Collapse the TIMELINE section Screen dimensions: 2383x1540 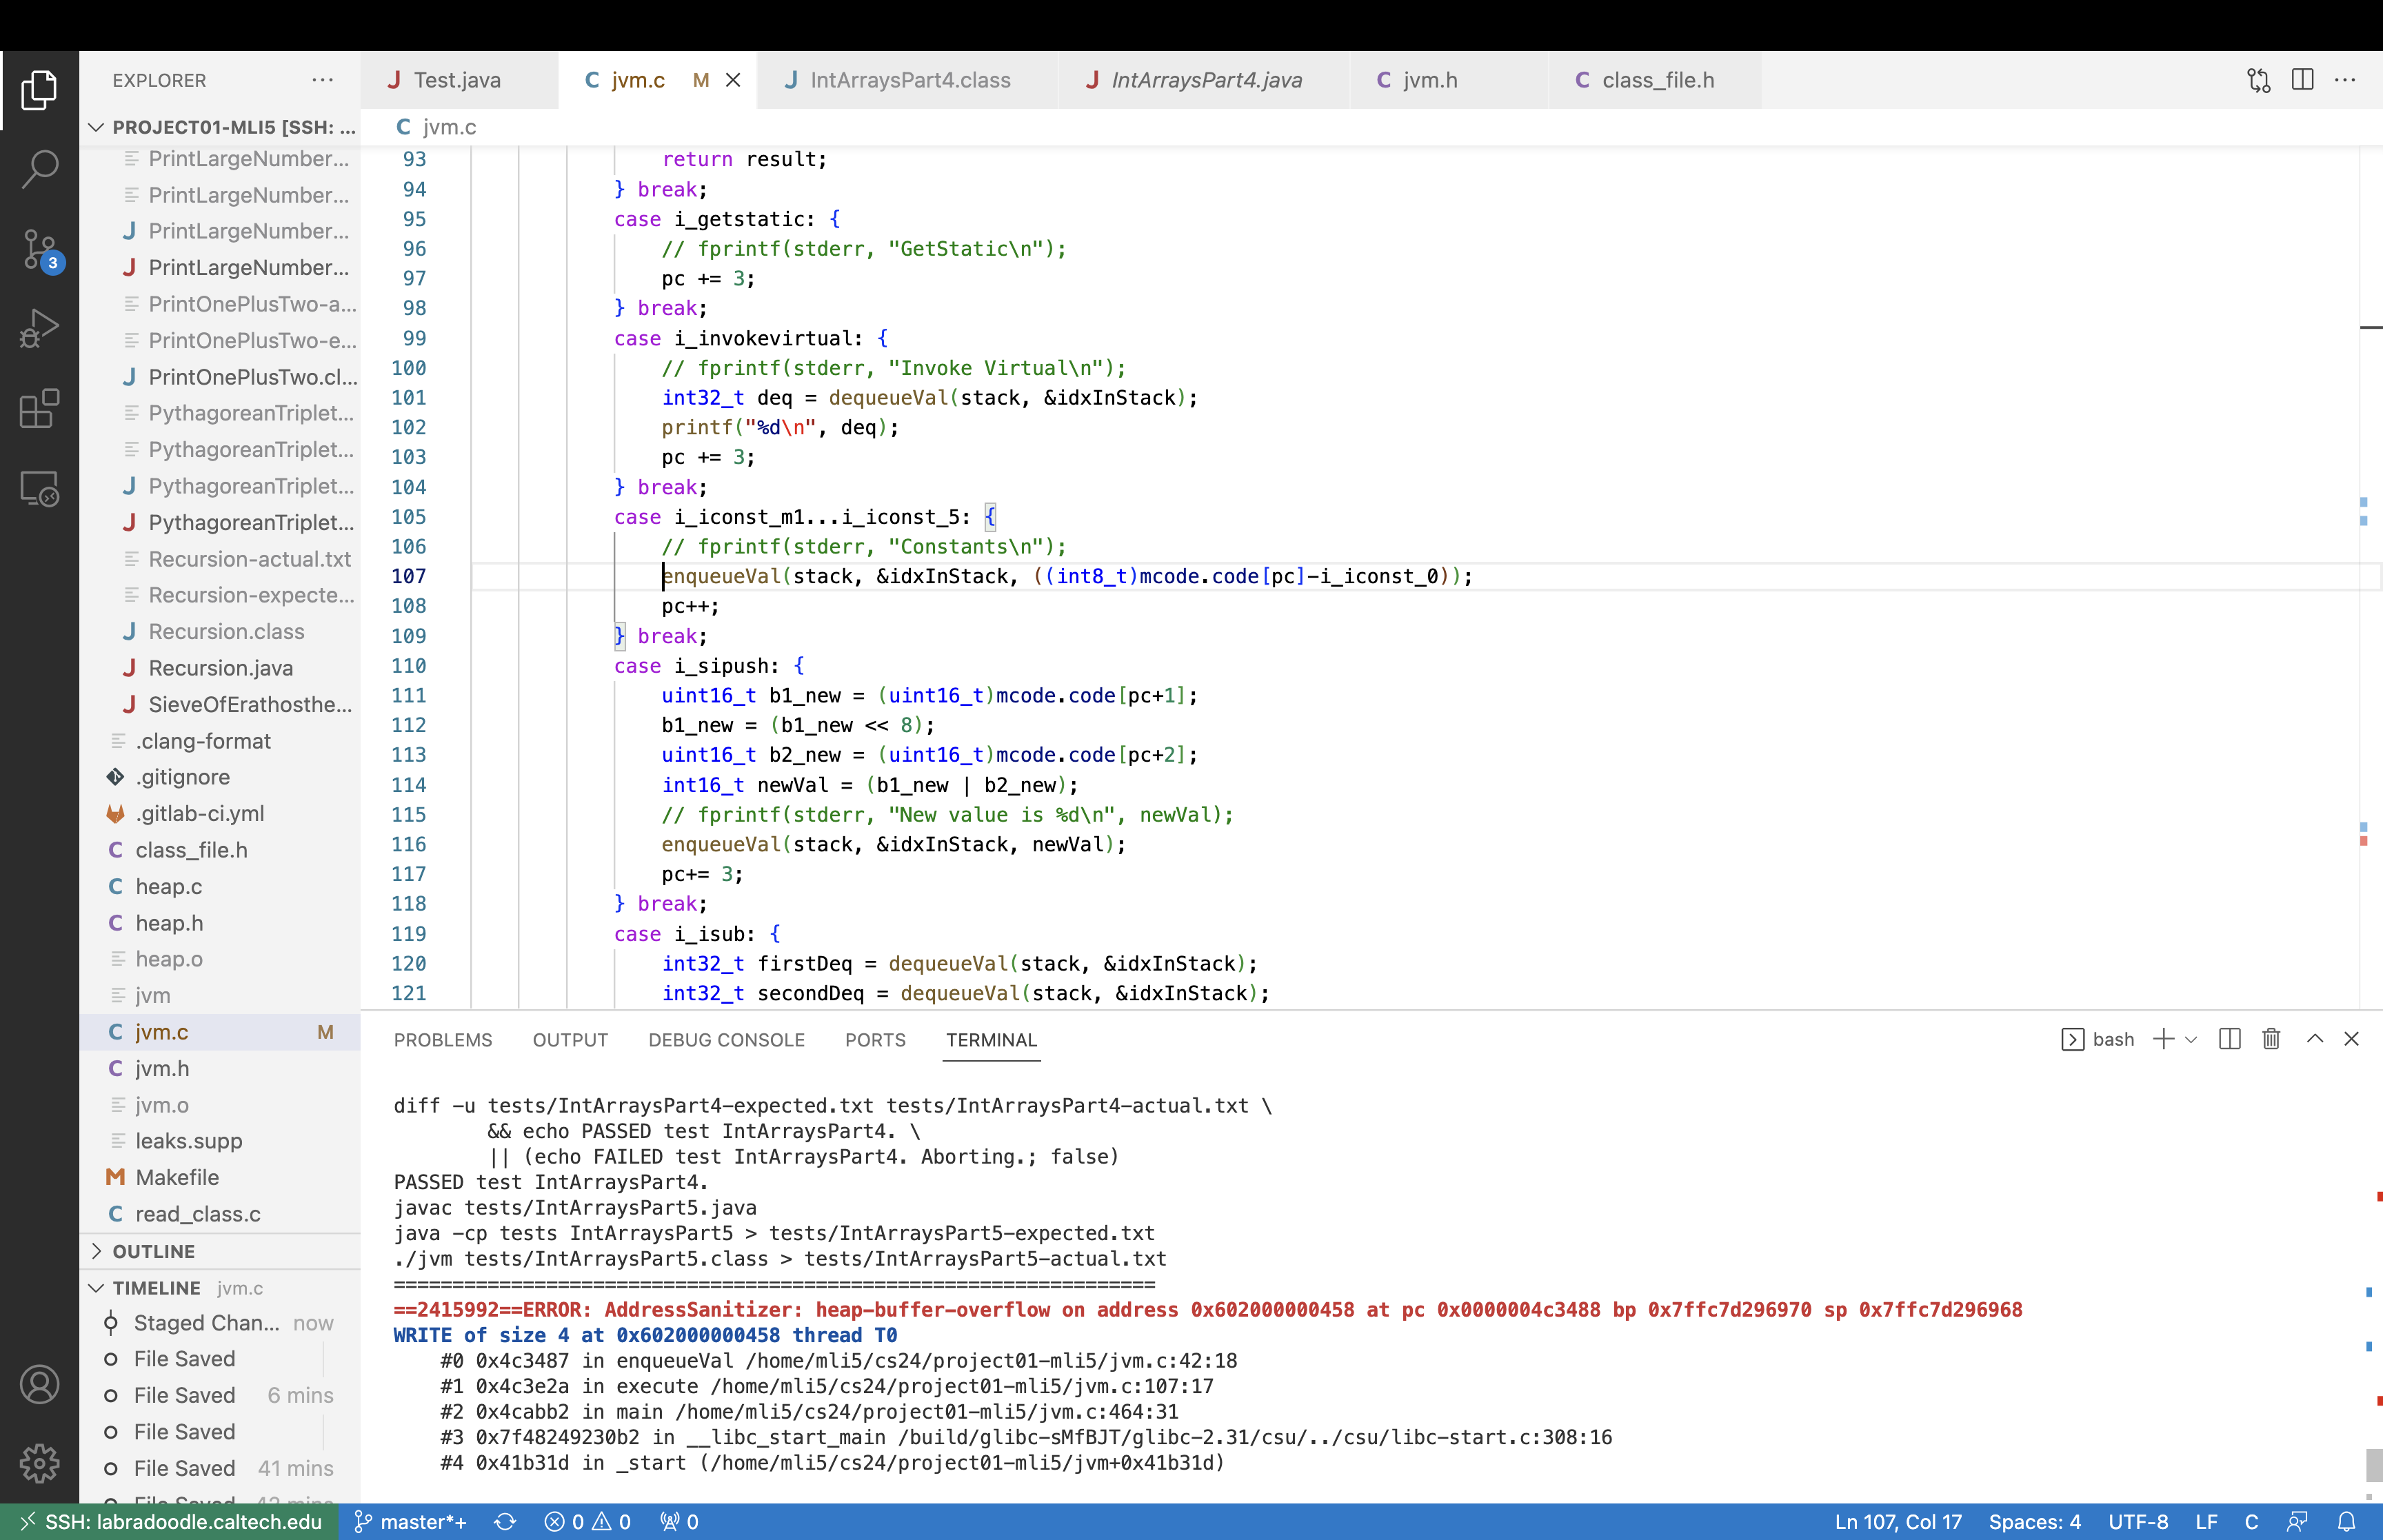(155, 1288)
